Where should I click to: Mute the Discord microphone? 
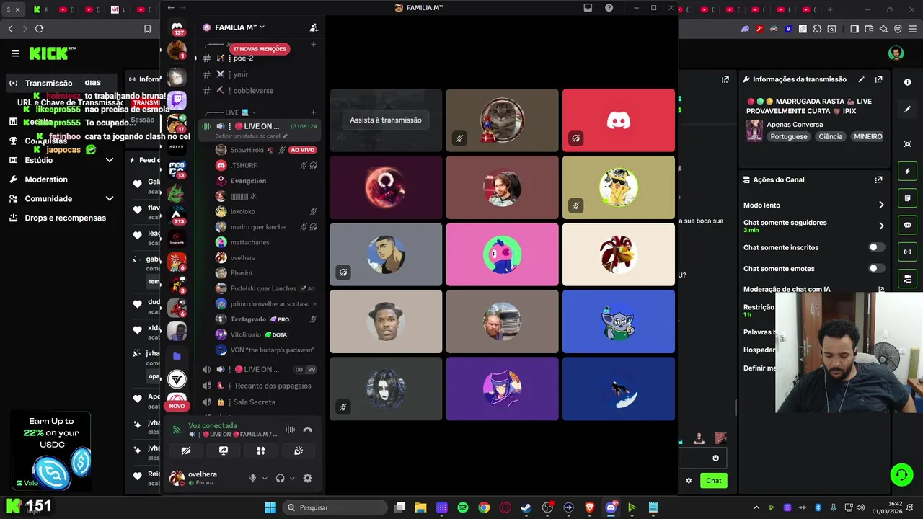pos(252,478)
